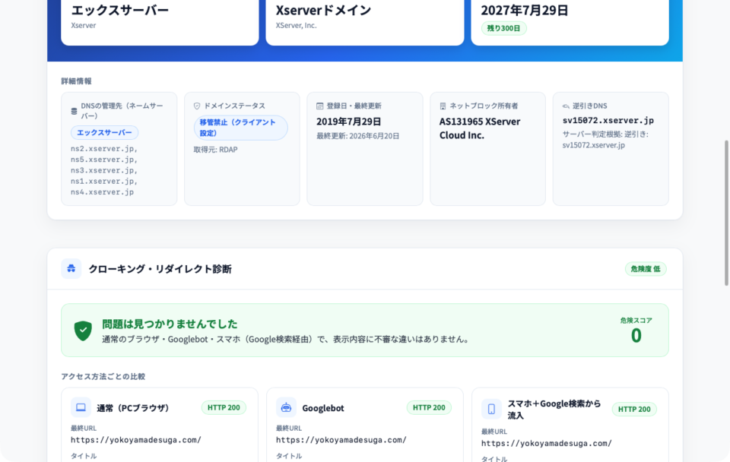Click the 取得元: RDAP text
The height and width of the screenshot is (462, 730).
click(215, 150)
